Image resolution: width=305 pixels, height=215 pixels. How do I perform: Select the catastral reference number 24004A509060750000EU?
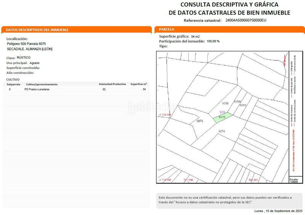coord(246,20)
